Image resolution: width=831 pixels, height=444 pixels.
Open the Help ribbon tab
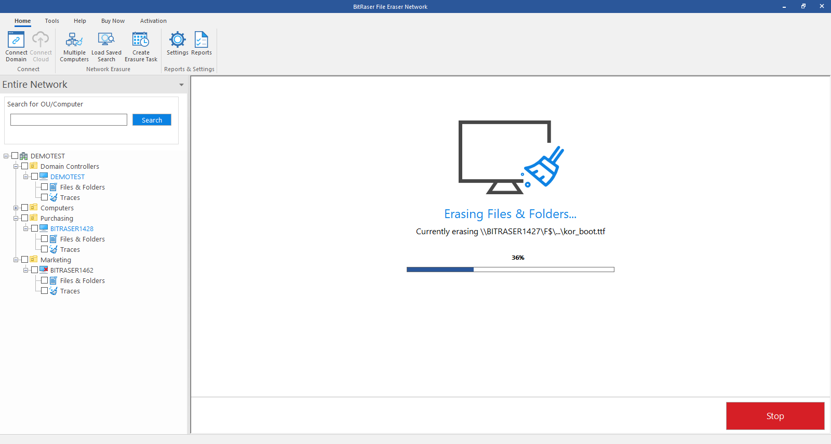80,21
